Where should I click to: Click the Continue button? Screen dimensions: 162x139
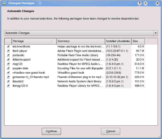[x=51, y=131]
